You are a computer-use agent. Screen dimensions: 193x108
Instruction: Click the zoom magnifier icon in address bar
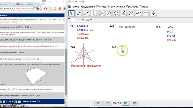(x=34, y=8)
